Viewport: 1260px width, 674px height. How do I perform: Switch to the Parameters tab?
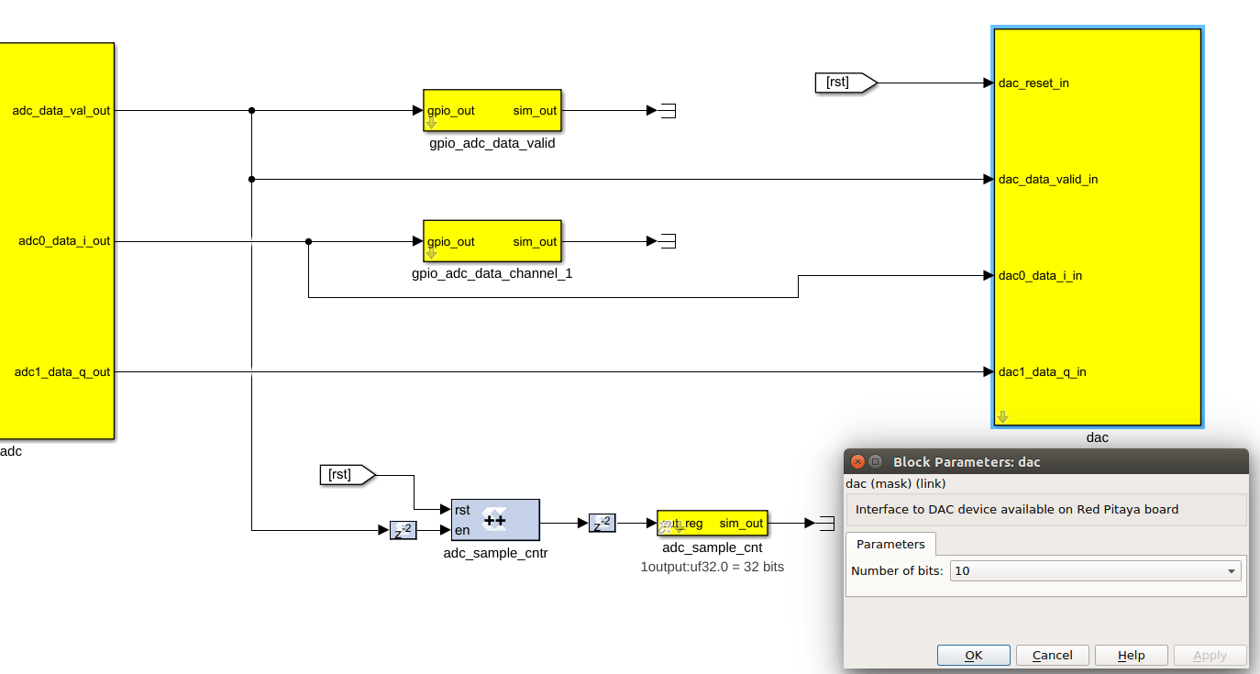[x=890, y=544]
